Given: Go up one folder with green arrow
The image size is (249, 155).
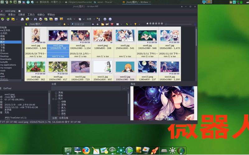Looking at the screenshot, I should pyautogui.click(x=26, y=24).
